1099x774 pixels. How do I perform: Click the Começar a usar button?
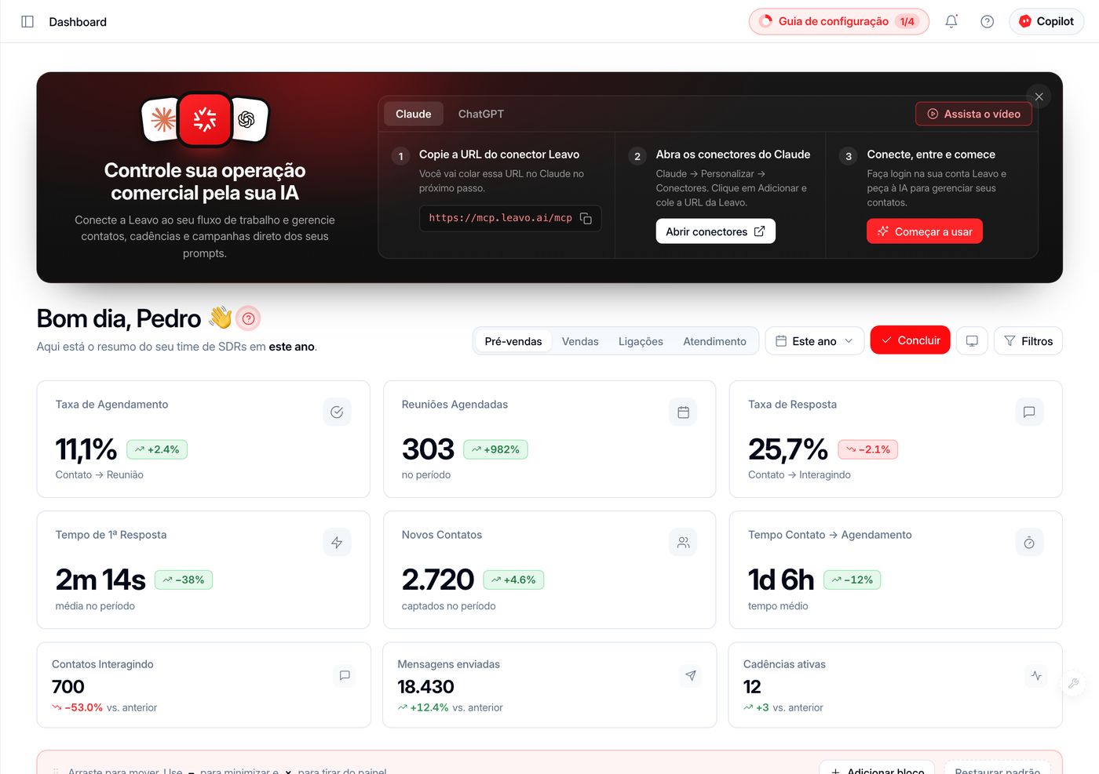click(925, 231)
